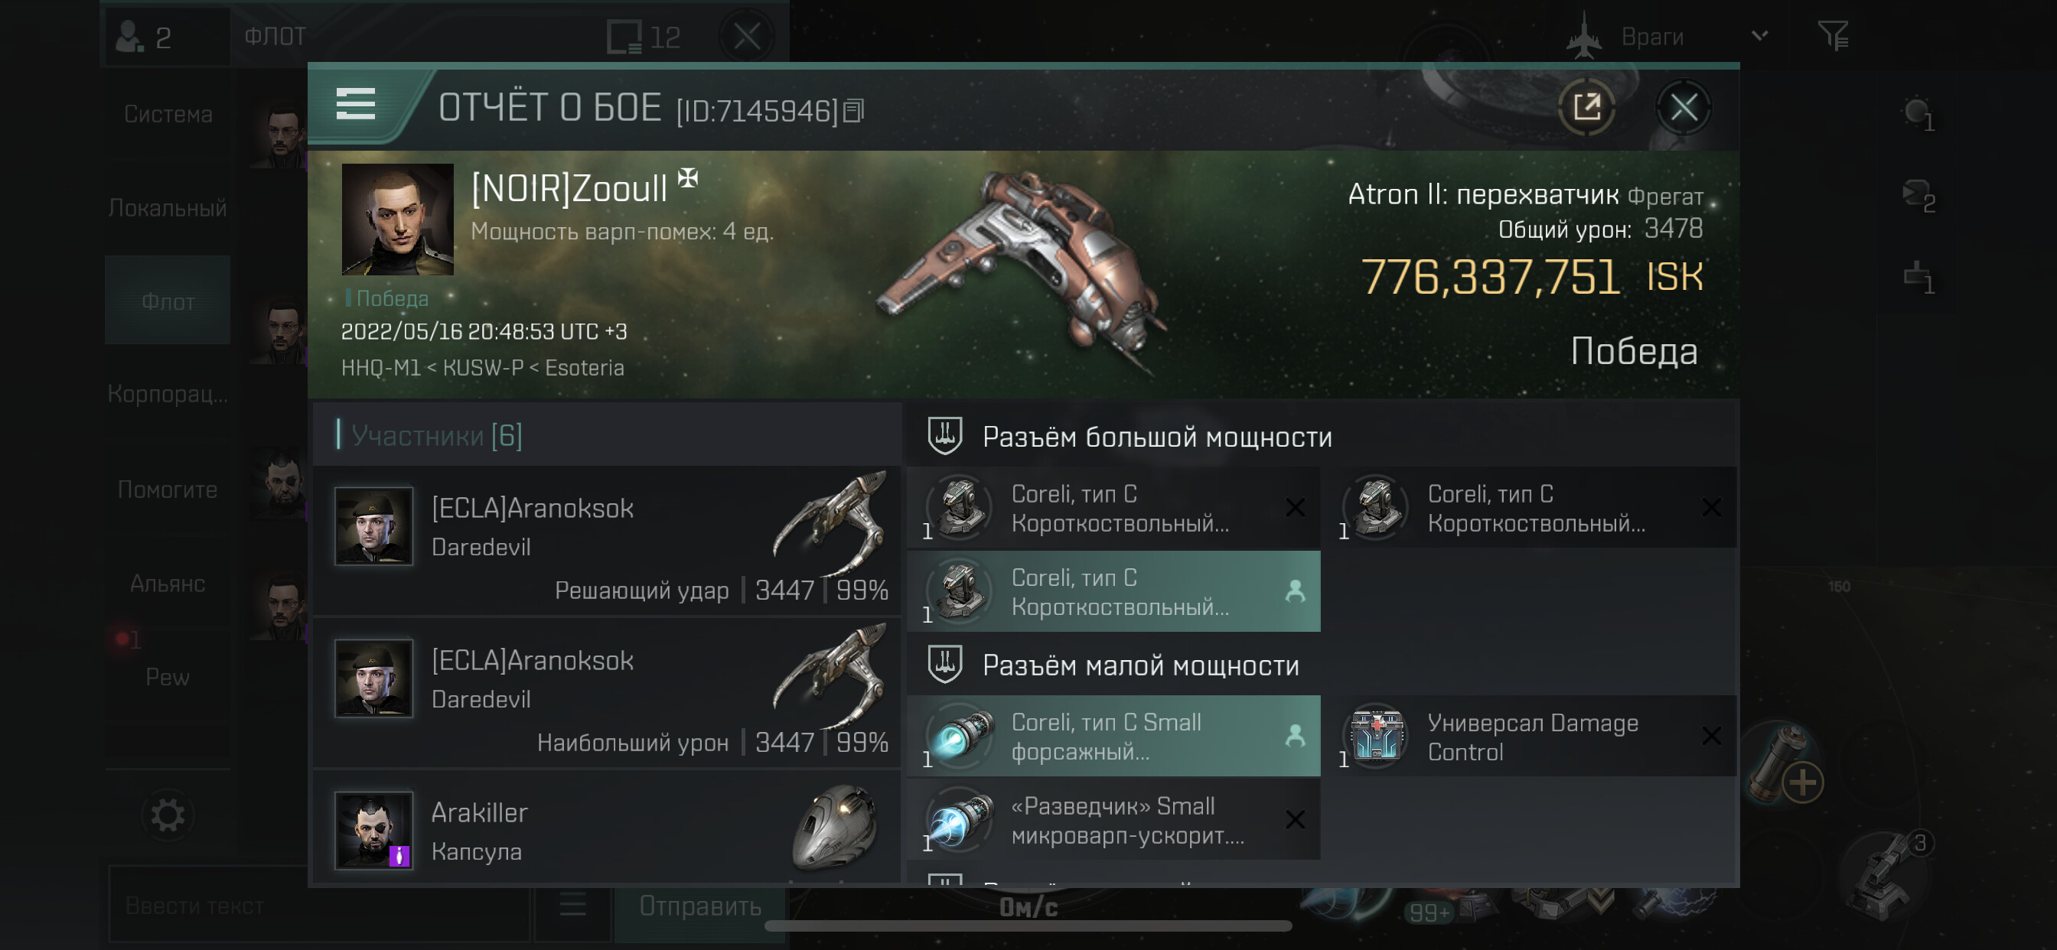The image size is (2057, 950).
Task: Focus the Ввести текст chat input
Action: coord(319,906)
